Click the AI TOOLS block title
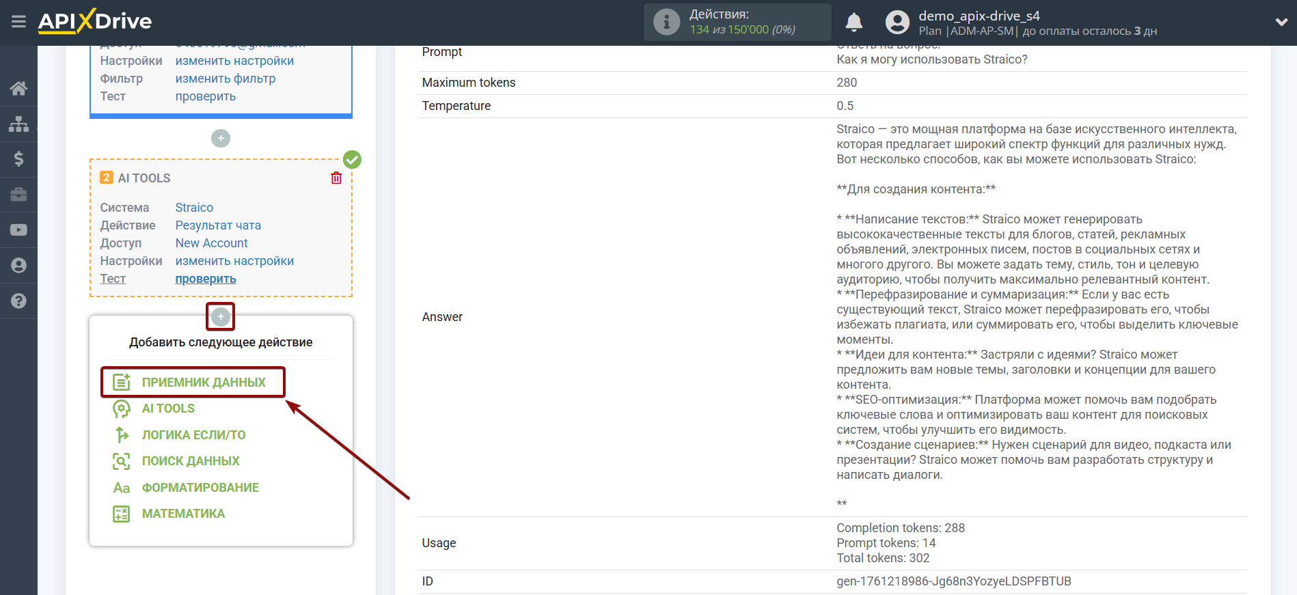The image size is (1297, 595). tap(144, 178)
